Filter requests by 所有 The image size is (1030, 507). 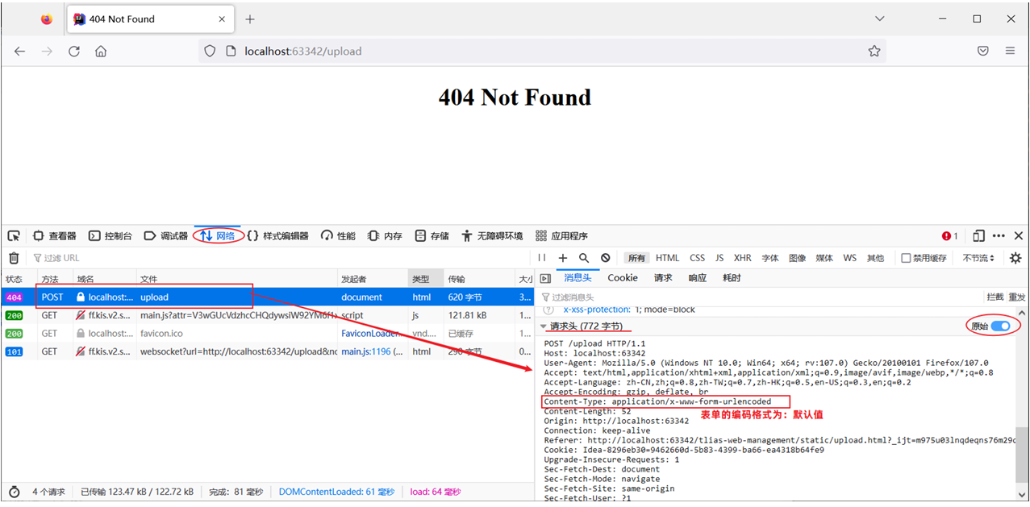click(x=637, y=258)
